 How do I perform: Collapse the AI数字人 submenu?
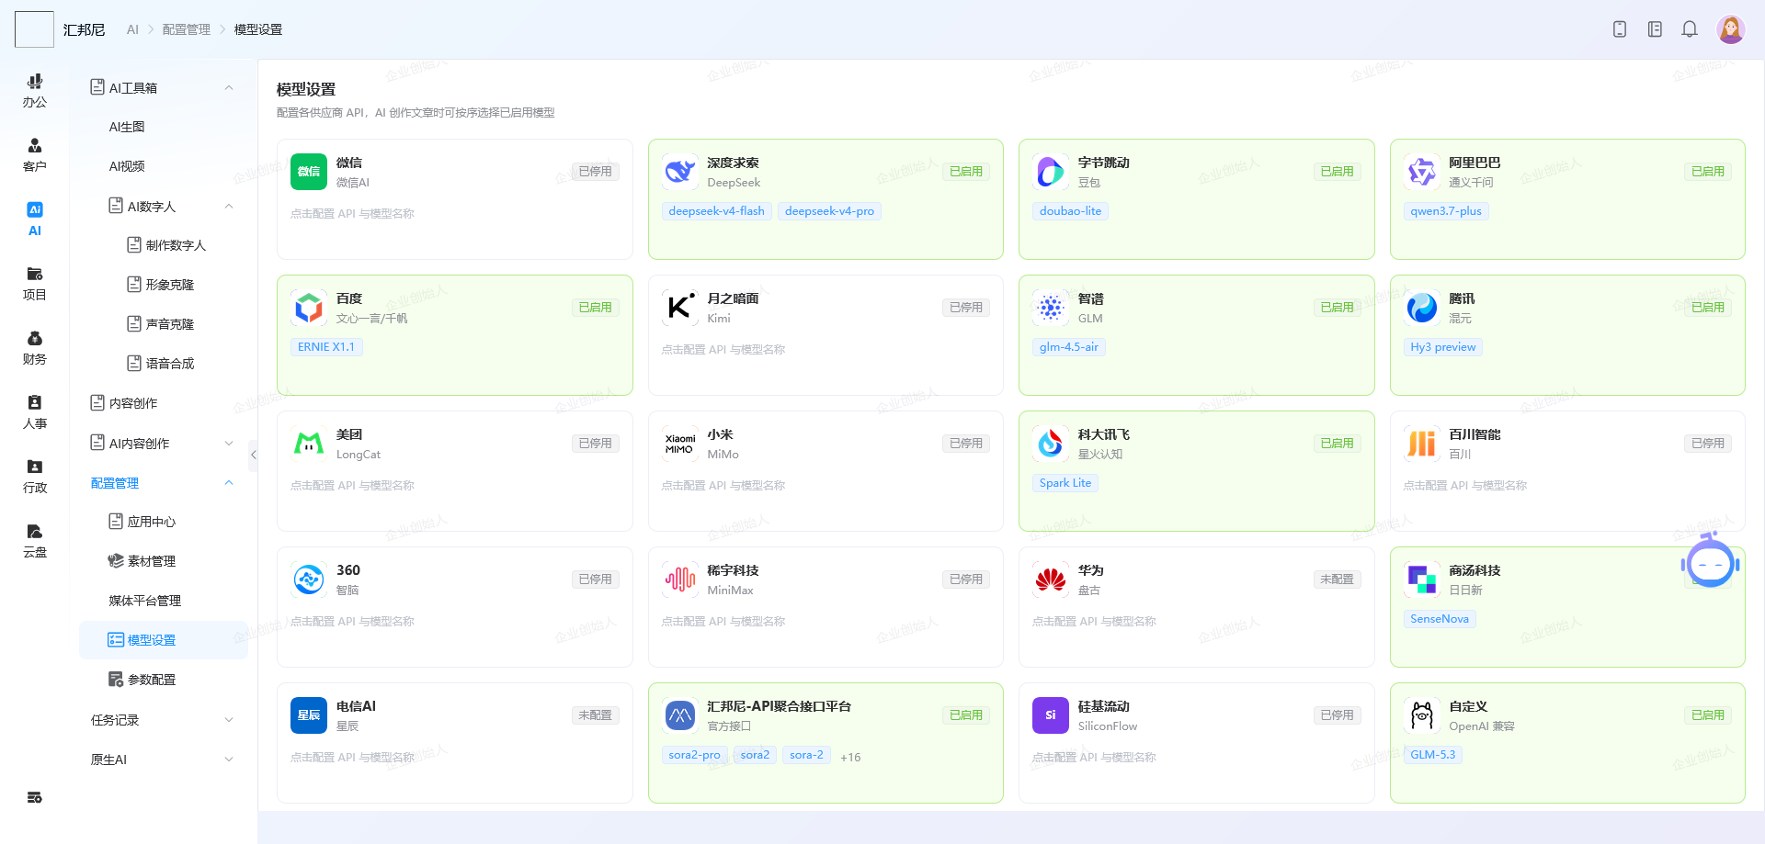pyautogui.click(x=229, y=207)
